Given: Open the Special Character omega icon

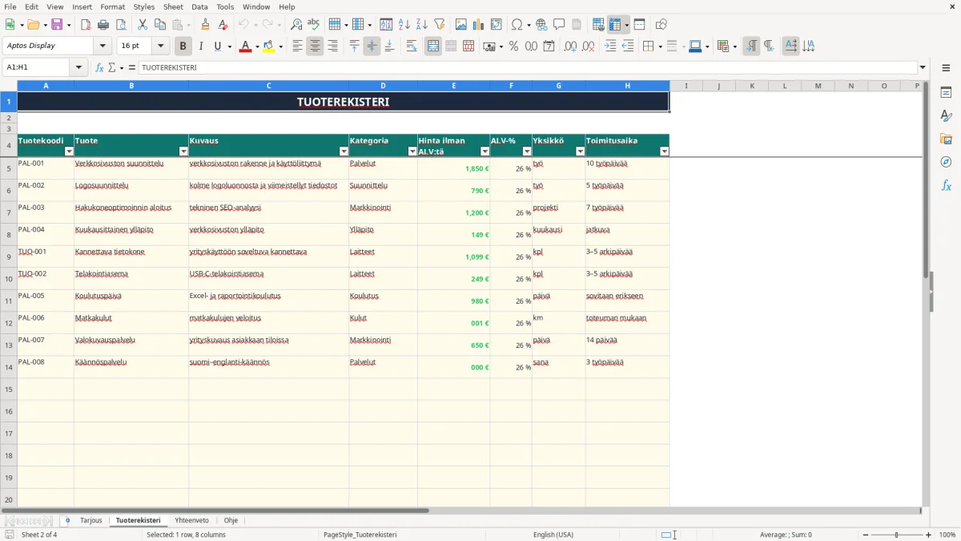Looking at the screenshot, I should (x=517, y=25).
